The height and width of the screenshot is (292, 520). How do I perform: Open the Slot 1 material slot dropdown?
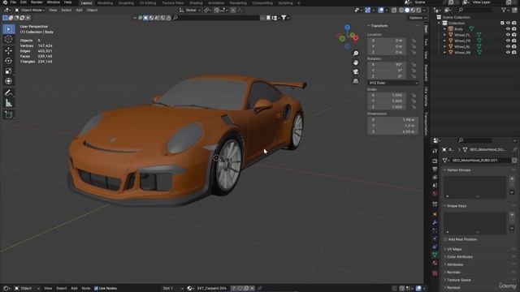173,289
